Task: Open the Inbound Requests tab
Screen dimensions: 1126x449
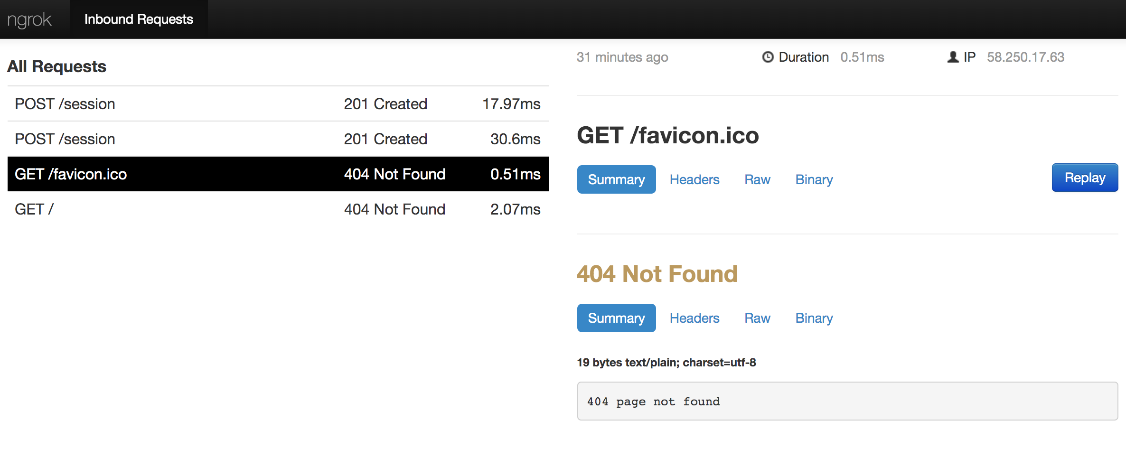Action: coord(139,19)
